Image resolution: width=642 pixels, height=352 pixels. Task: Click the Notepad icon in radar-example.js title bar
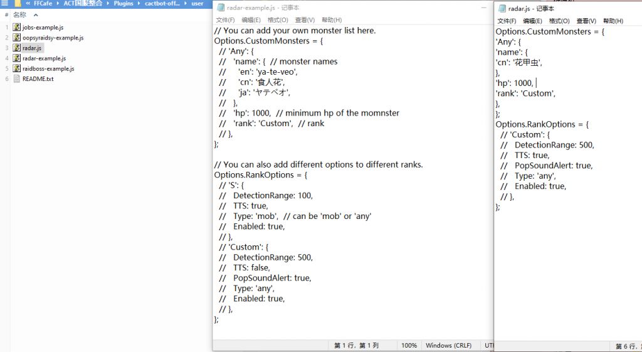coord(221,8)
